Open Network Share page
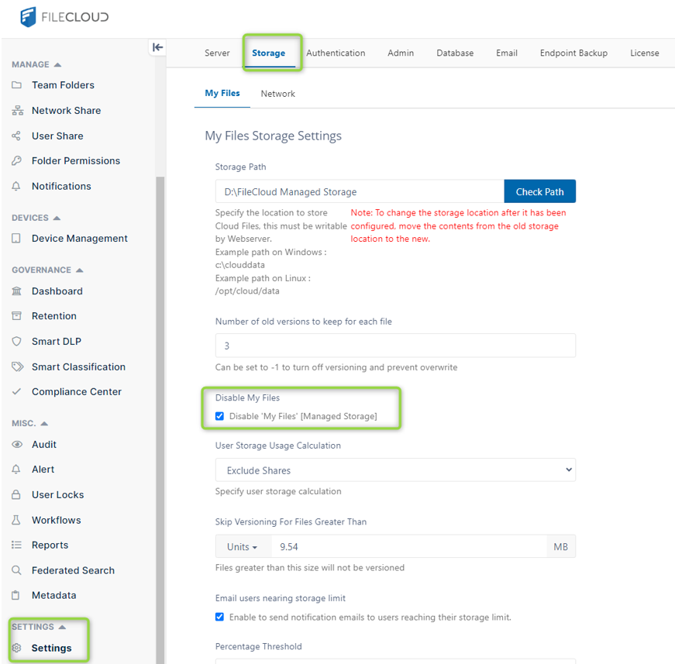This screenshot has width=675, height=664. (67, 111)
